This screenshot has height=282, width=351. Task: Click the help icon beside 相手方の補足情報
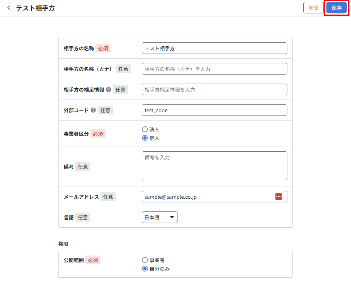tap(108, 89)
